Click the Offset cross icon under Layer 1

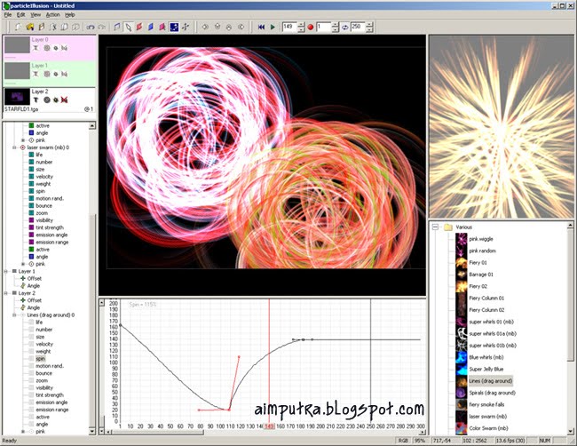click(x=23, y=278)
